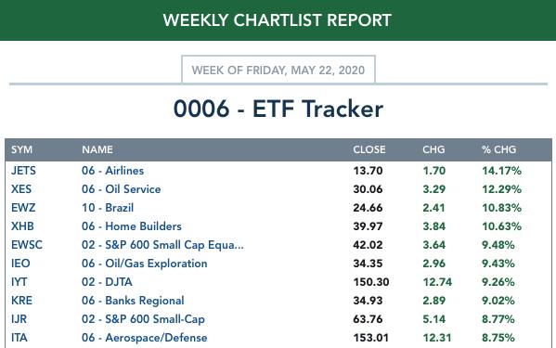
Task: Click the CLOSE column header
Action: tap(369, 149)
